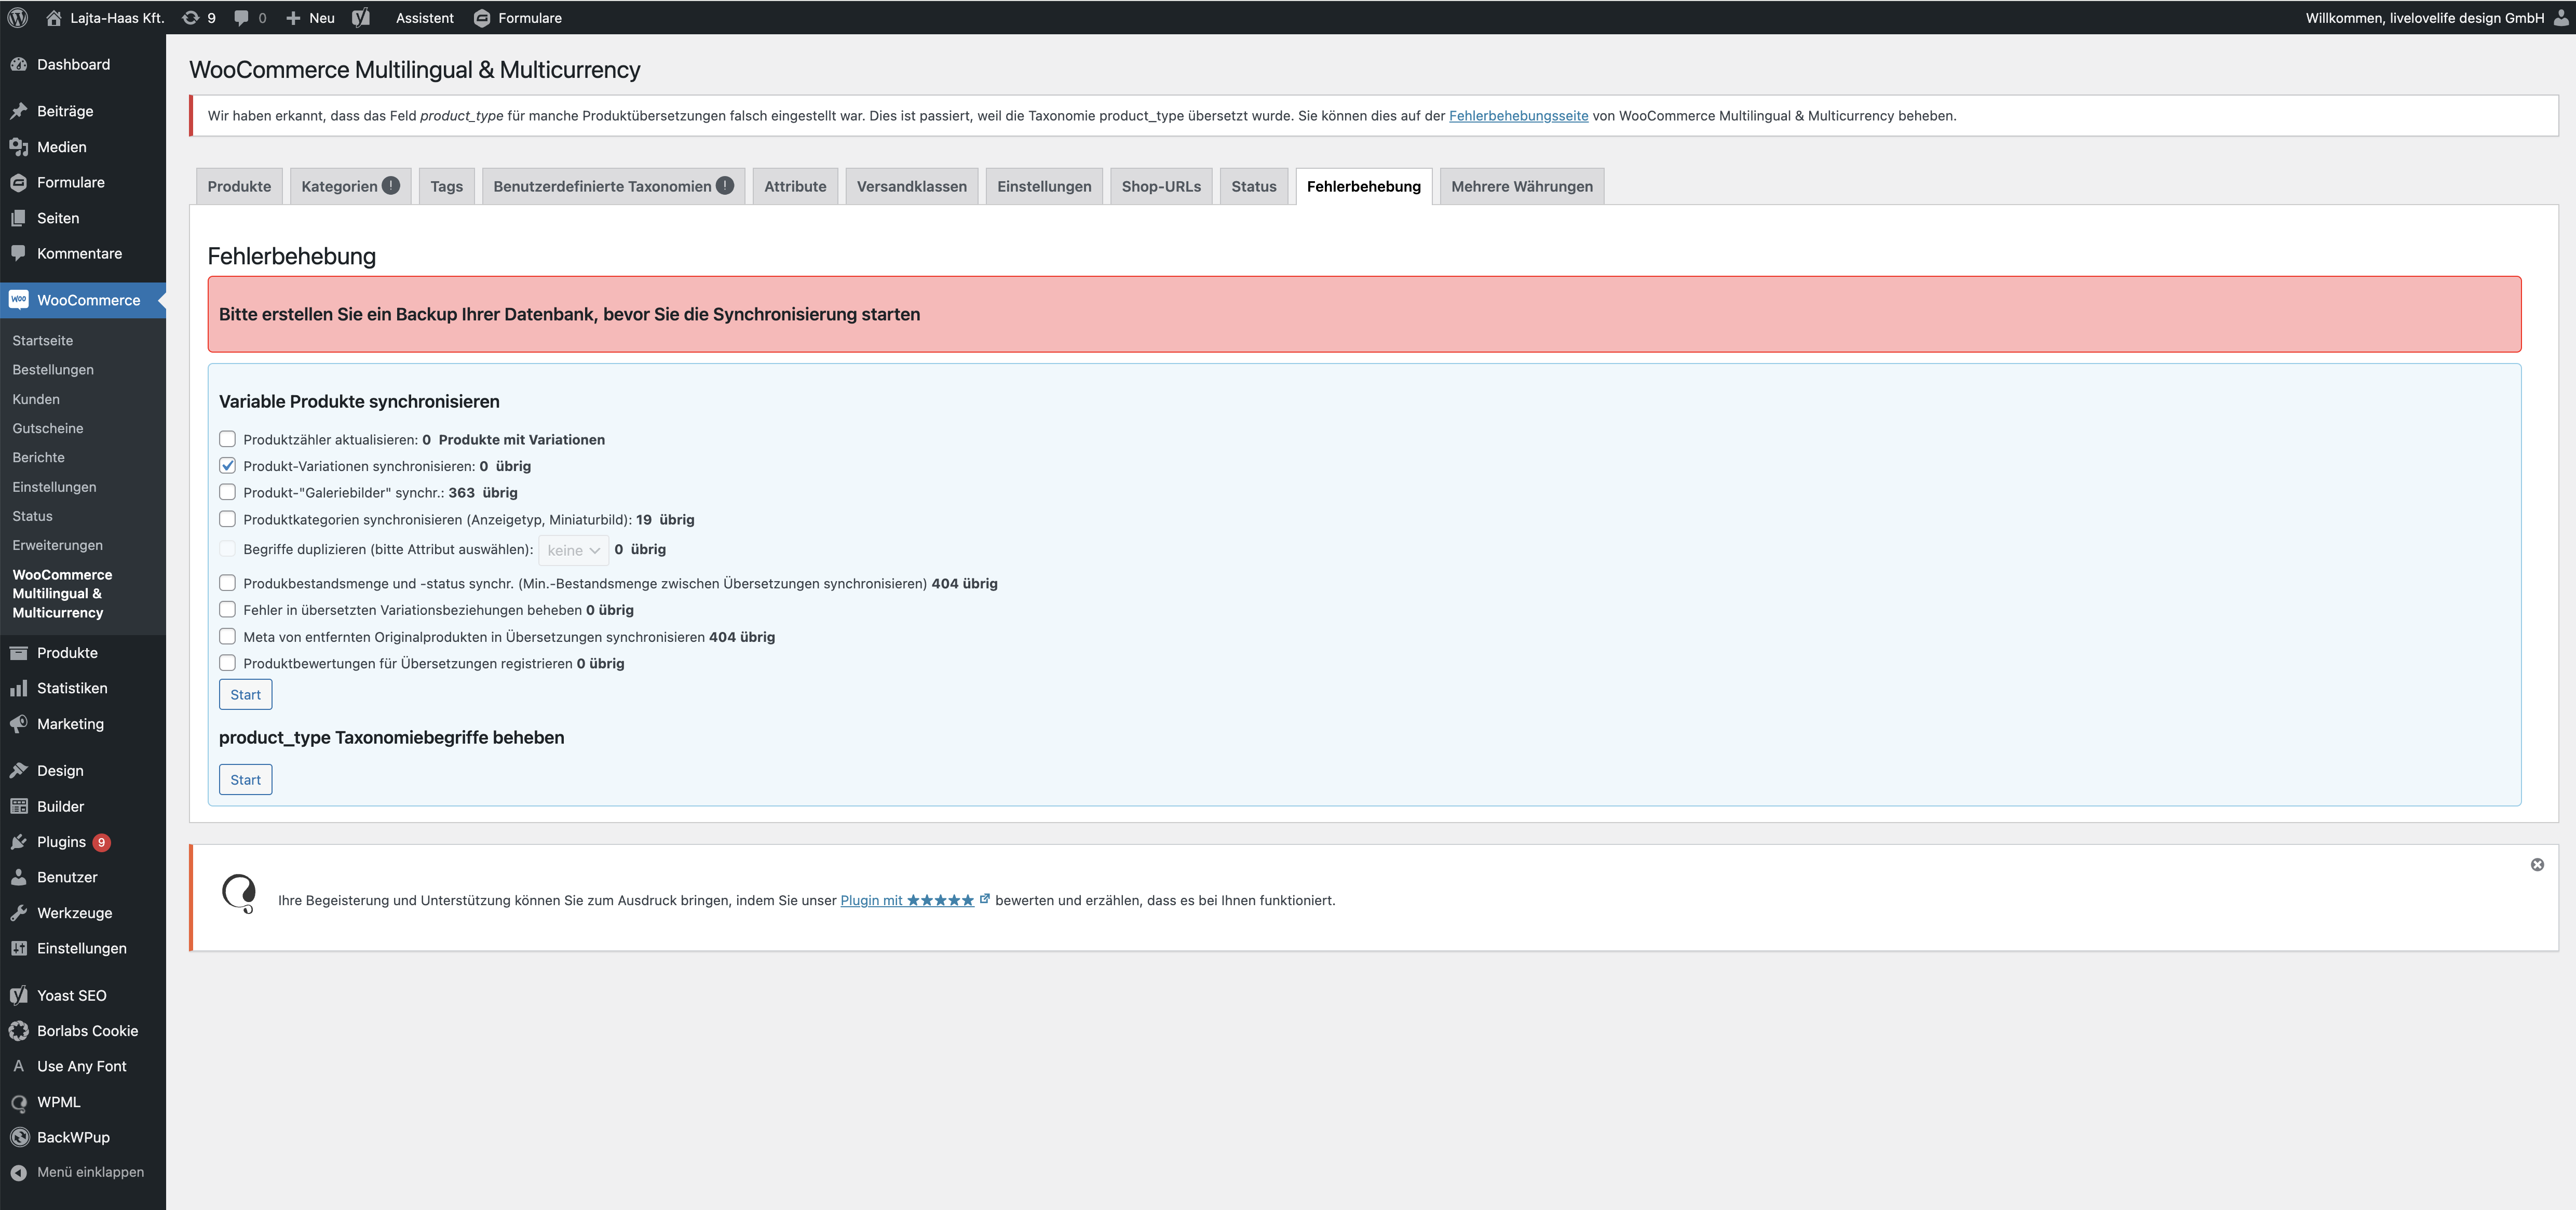Dismiss the plugin rating notice

[2537, 865]
